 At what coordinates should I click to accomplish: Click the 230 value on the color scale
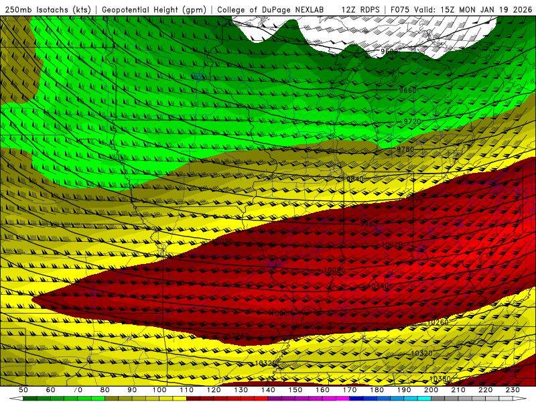(x=513, y=390)
